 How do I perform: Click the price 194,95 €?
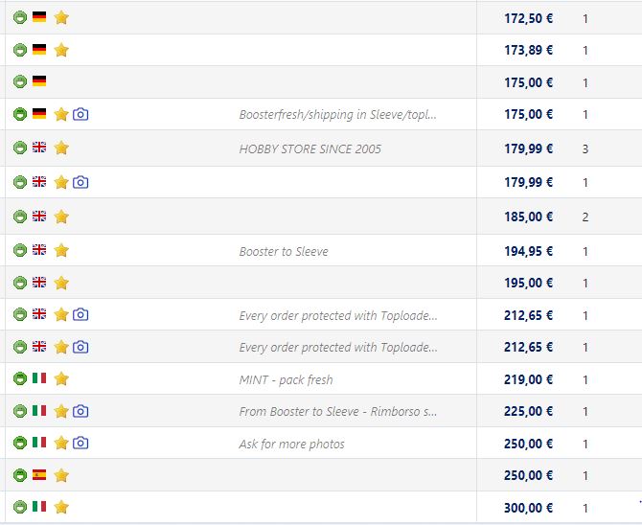tap(528, 251)
